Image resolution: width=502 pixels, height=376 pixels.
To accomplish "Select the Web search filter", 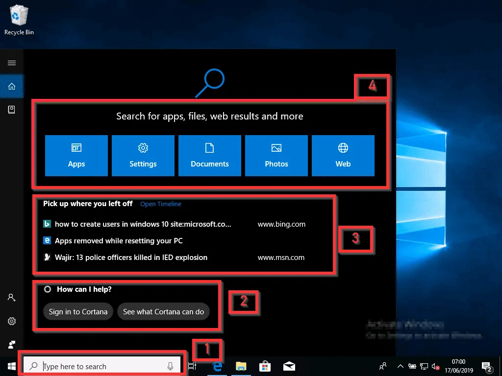I will click(x=343, y=155).
